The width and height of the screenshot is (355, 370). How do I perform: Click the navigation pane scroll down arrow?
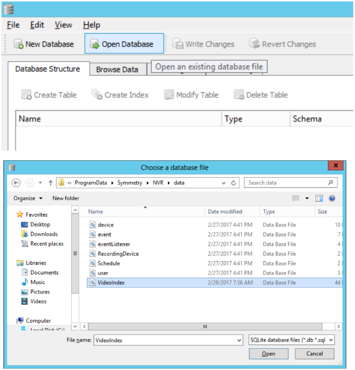75,326
